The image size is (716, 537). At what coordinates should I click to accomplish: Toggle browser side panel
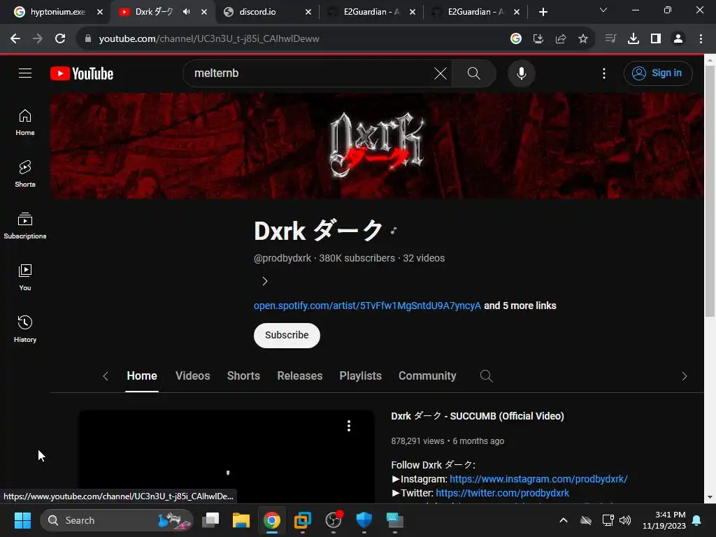pyautogui.click(x=656, y=39)
